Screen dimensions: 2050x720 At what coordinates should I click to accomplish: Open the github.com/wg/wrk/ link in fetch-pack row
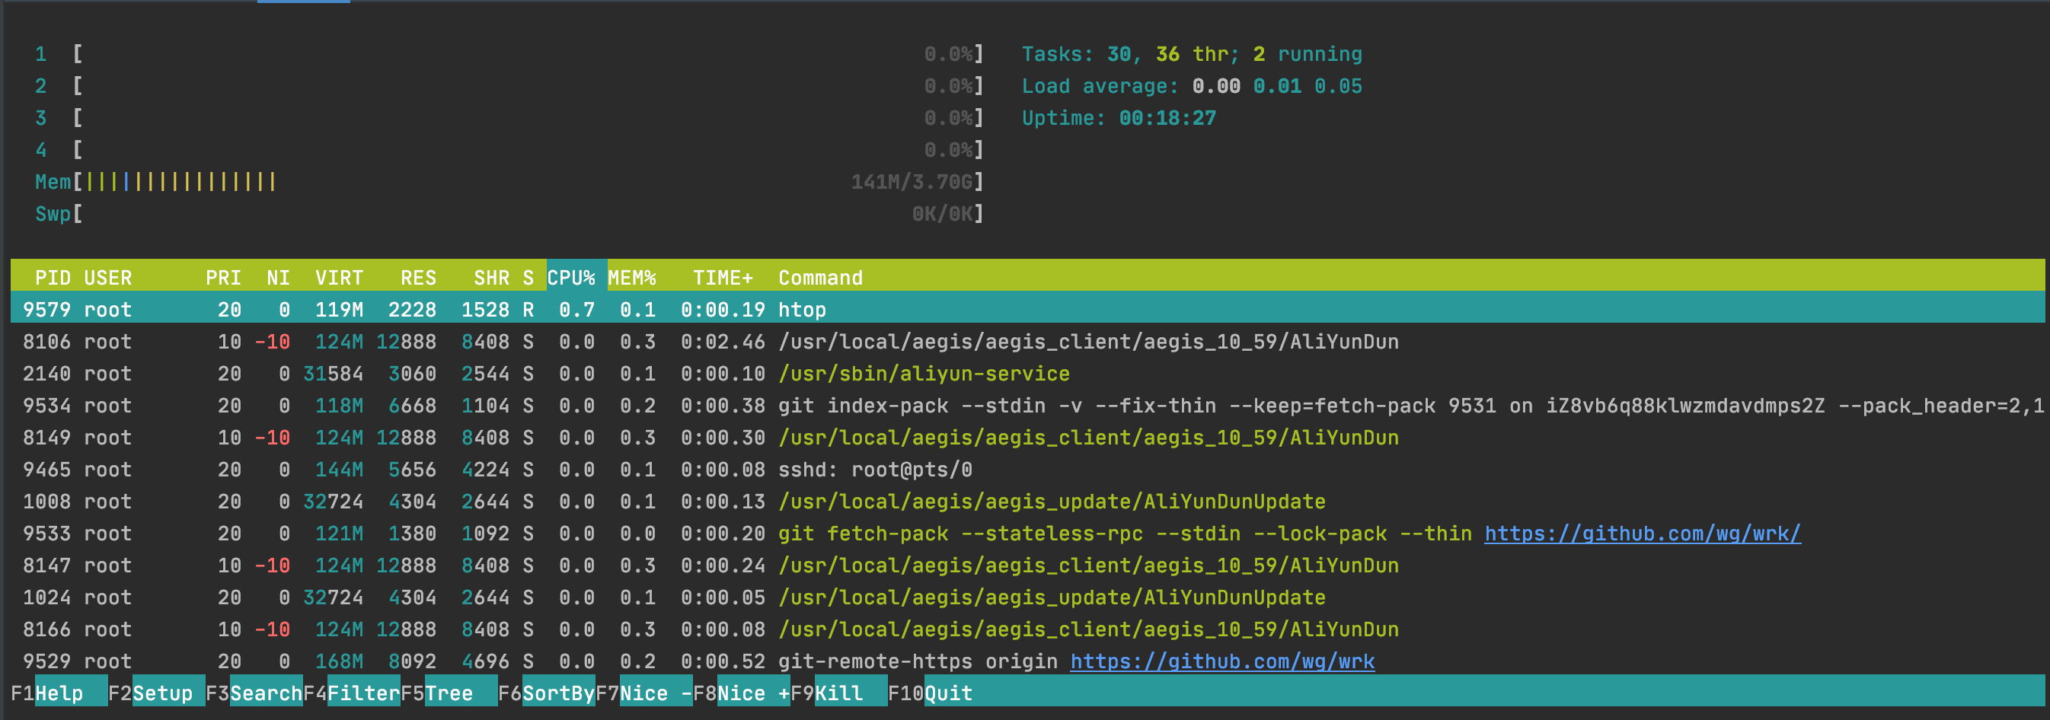coord(1643,533)
